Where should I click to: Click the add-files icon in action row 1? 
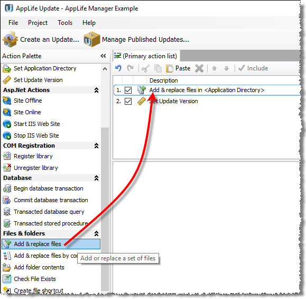coord(141,90)
